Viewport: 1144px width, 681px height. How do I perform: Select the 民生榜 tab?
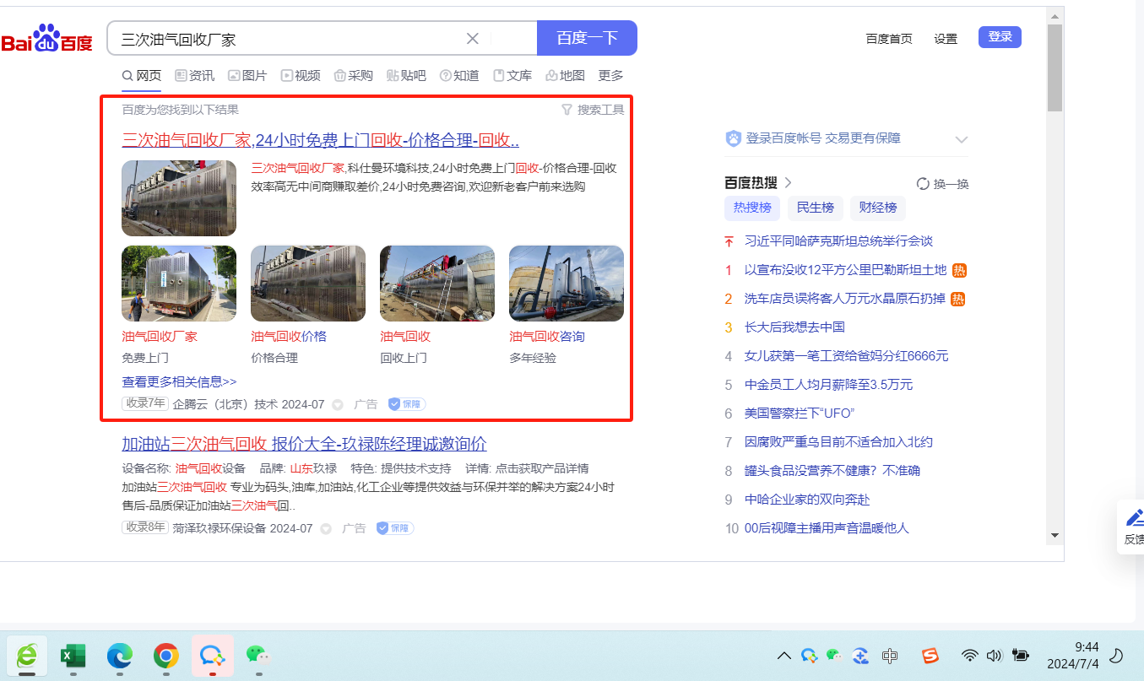point(815,208)
